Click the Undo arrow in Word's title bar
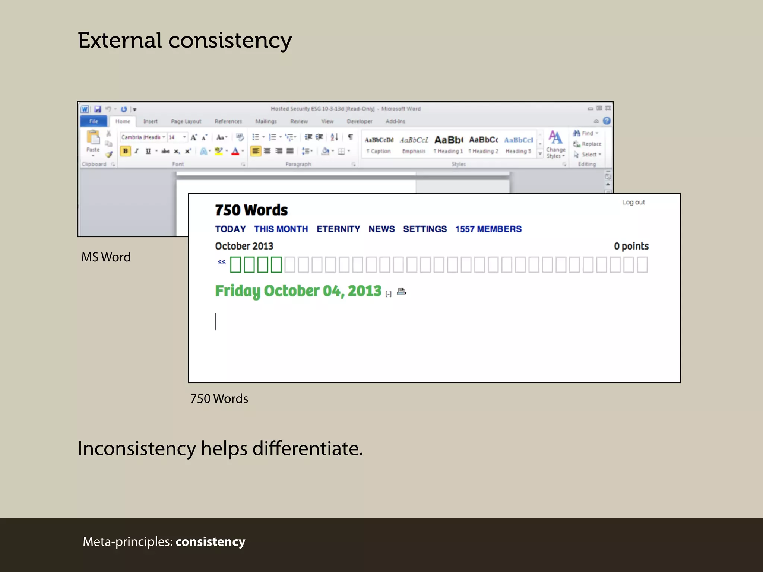This screenshot has height=572, width=763. pos(108,109)
